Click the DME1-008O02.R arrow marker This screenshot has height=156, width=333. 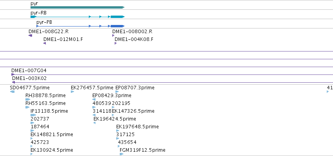coord(113,35)
